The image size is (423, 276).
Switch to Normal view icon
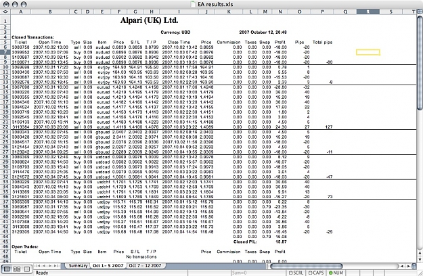(x=7, y=269)
